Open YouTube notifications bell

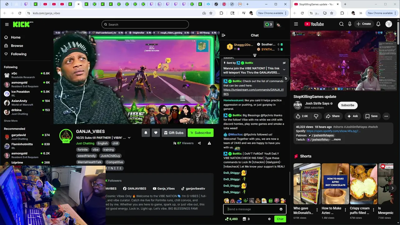(x=378, y=24)
